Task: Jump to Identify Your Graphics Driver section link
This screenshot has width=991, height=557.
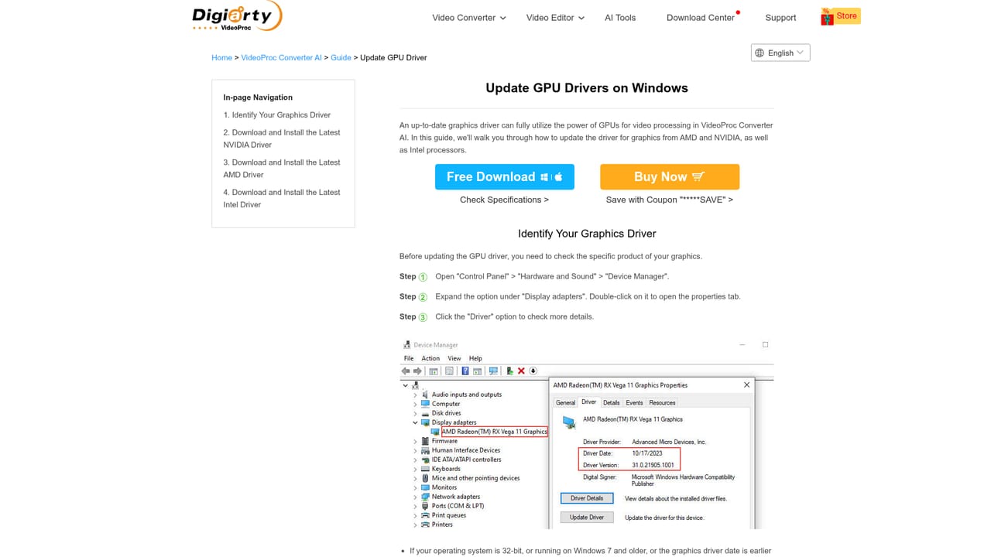Action: [x=277, y=115]
